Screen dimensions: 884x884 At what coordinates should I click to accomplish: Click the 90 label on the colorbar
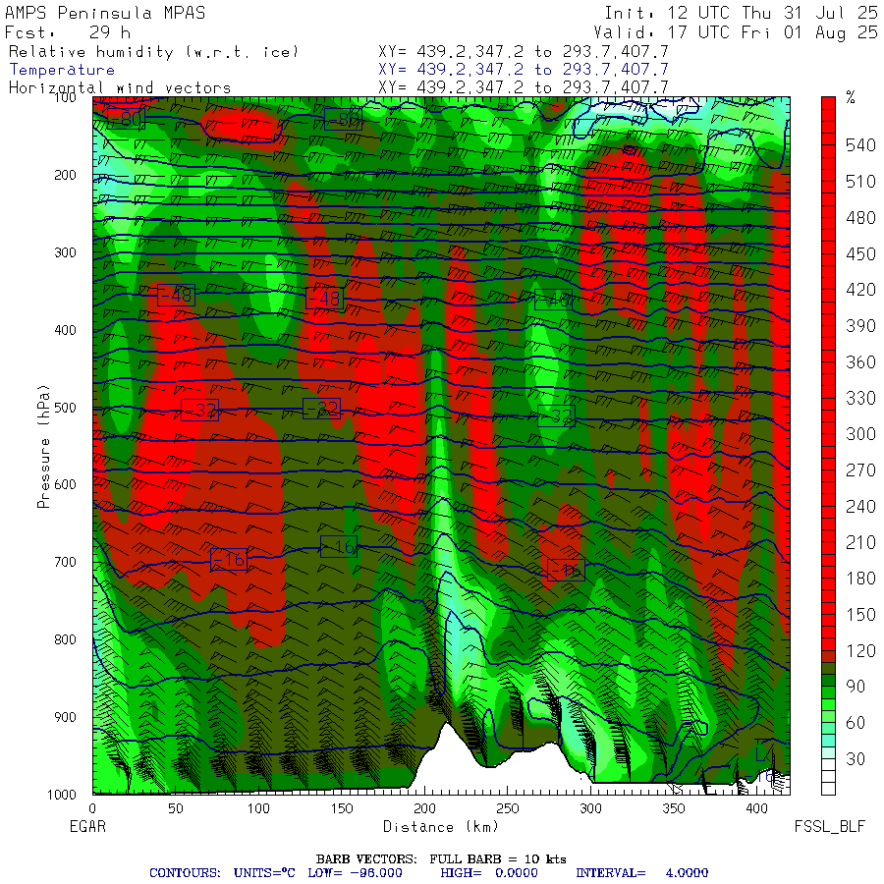point(856,687)
